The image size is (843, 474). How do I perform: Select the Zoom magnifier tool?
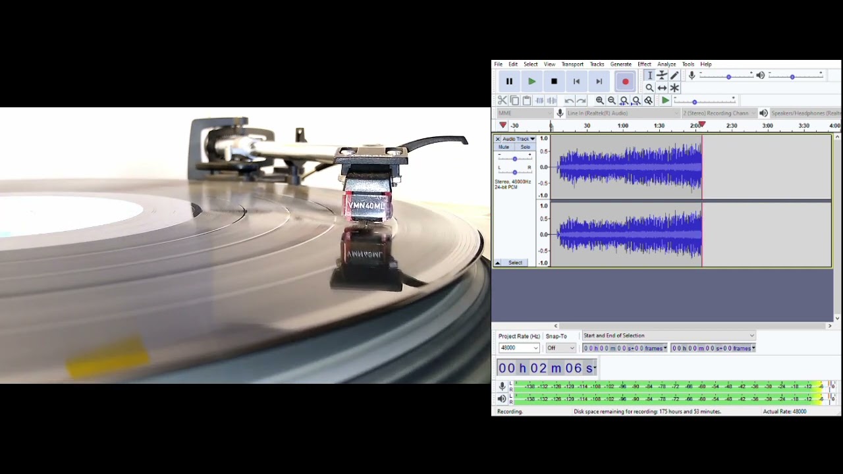pos(649,88)
